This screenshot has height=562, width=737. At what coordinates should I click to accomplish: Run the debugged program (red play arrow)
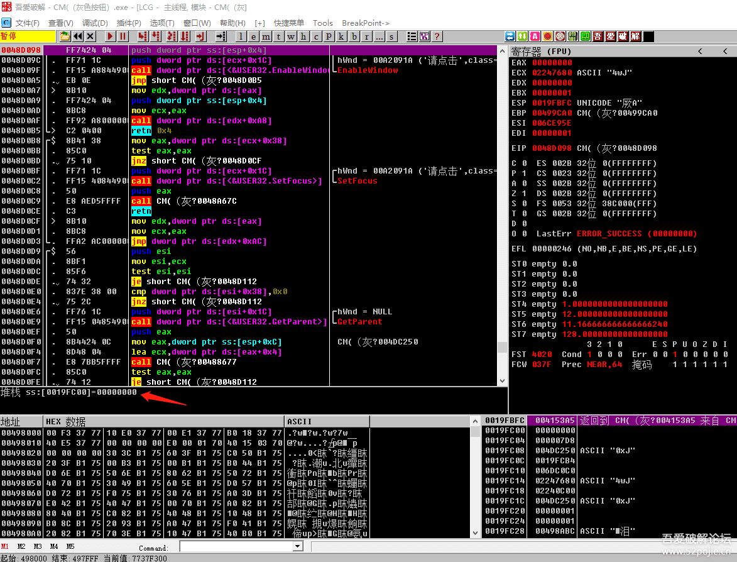coord(110,36)
